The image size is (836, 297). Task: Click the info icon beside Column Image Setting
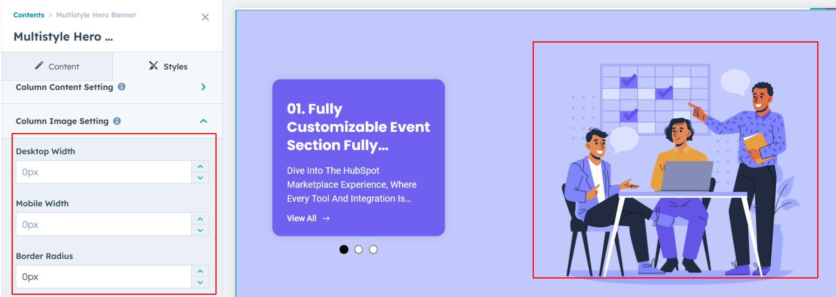117,121
